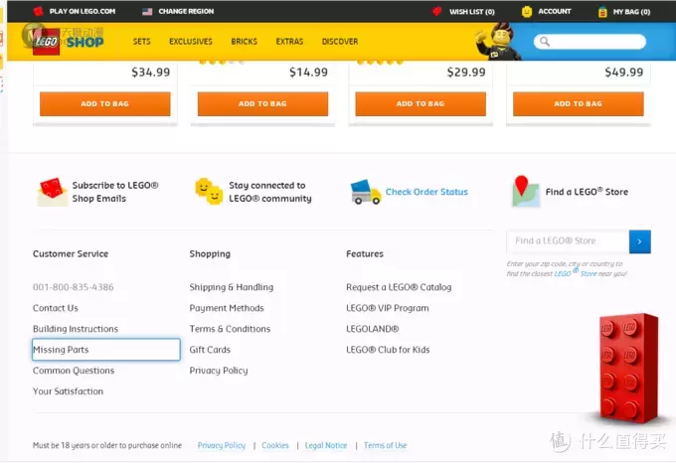676x463 pixels.
Task: Open Gift Cards link
Action: point(210,350)
